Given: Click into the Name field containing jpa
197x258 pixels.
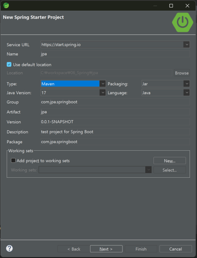Looking at the screenshot, I should (115, 54).
